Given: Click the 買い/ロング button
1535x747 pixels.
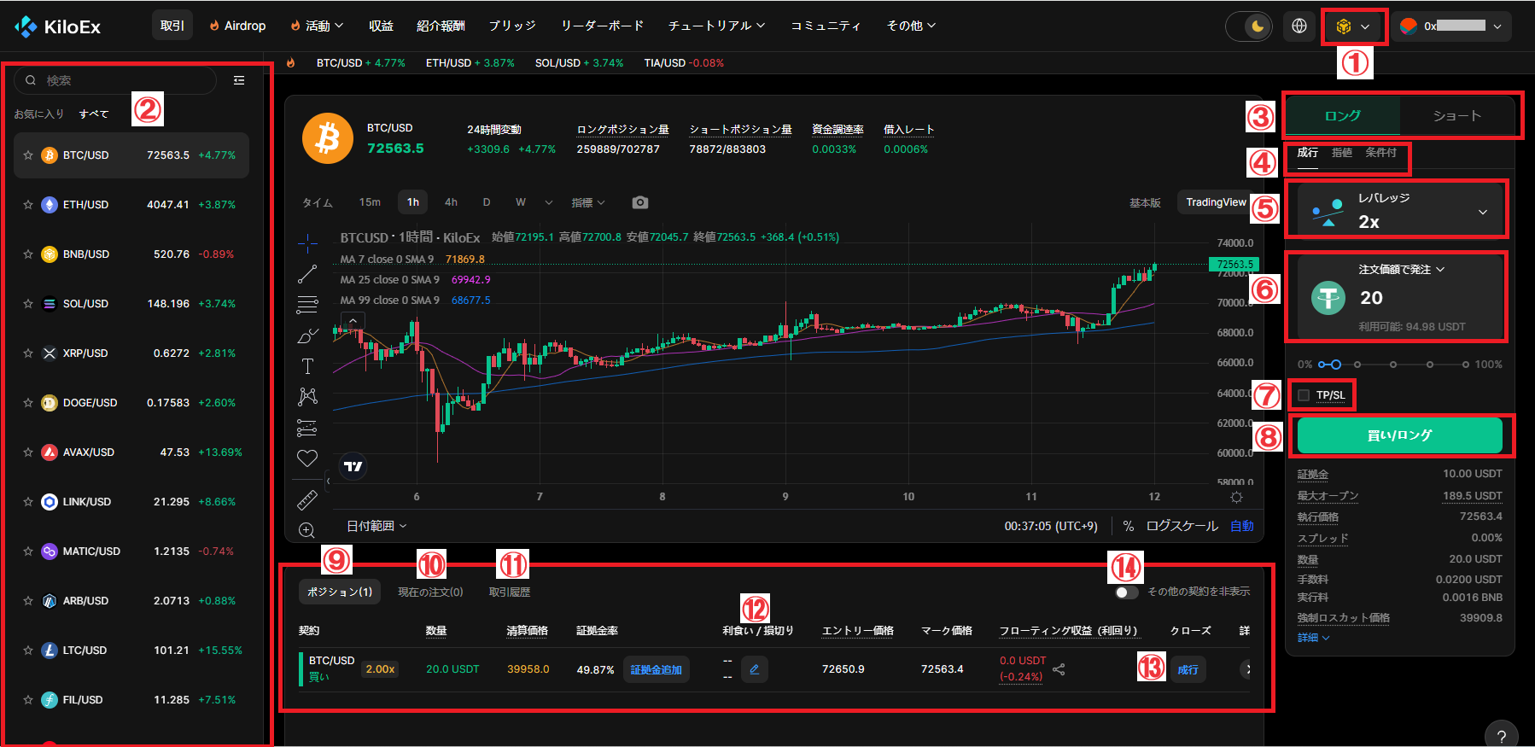Looking at the screenshot, I should pyautogui.click(x=1399, y=435).
